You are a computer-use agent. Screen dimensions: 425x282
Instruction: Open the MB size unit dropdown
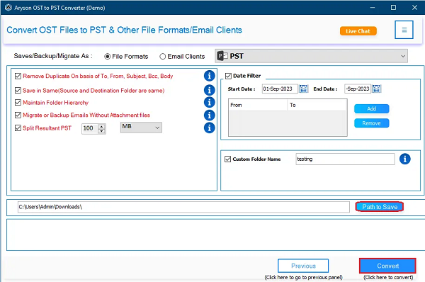[141, 128]
